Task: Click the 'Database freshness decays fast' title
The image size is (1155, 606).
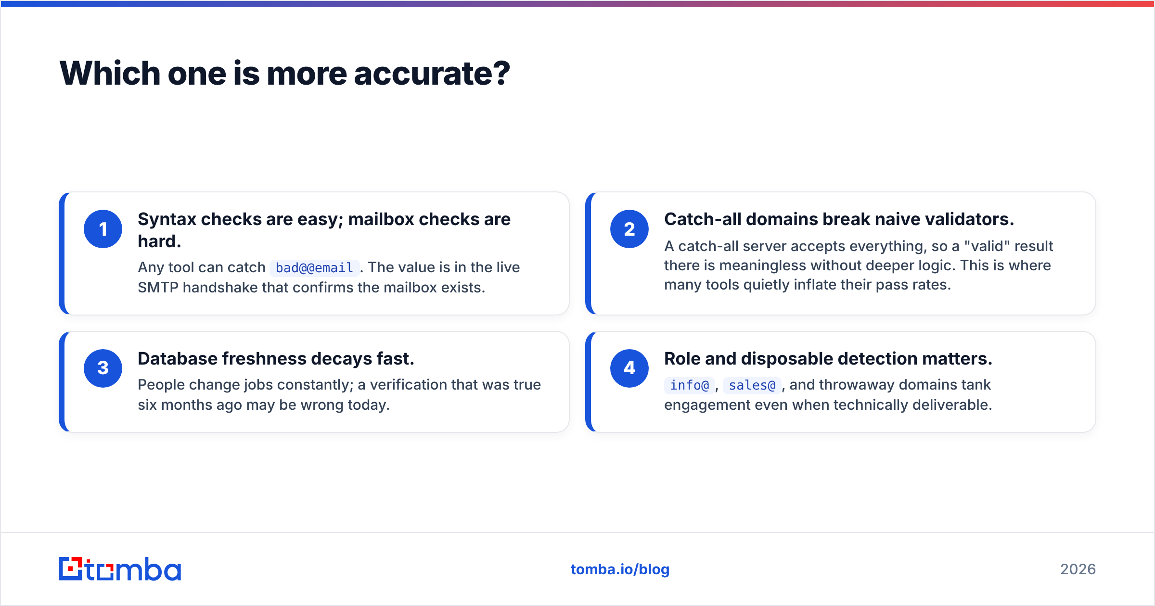Action: click(x=276, y=359)
